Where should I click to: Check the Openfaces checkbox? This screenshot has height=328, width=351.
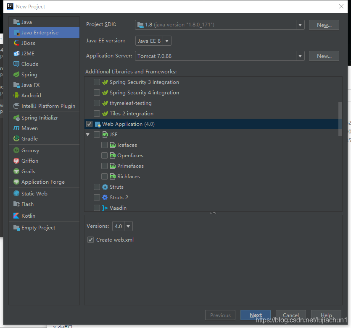[104, 155]
